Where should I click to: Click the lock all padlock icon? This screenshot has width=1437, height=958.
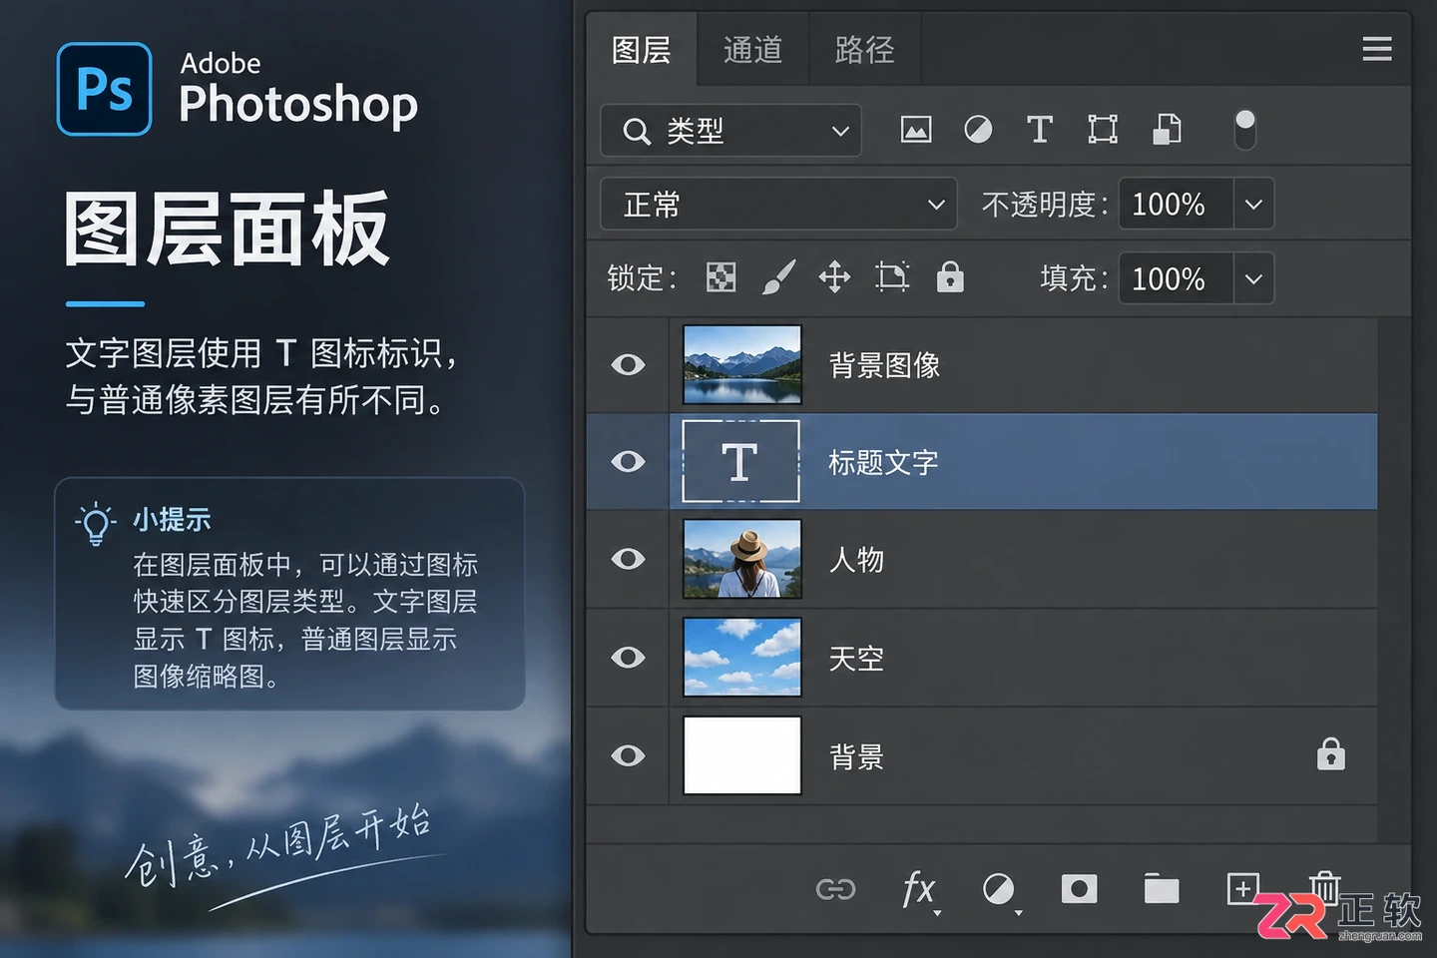click(950, 276)
